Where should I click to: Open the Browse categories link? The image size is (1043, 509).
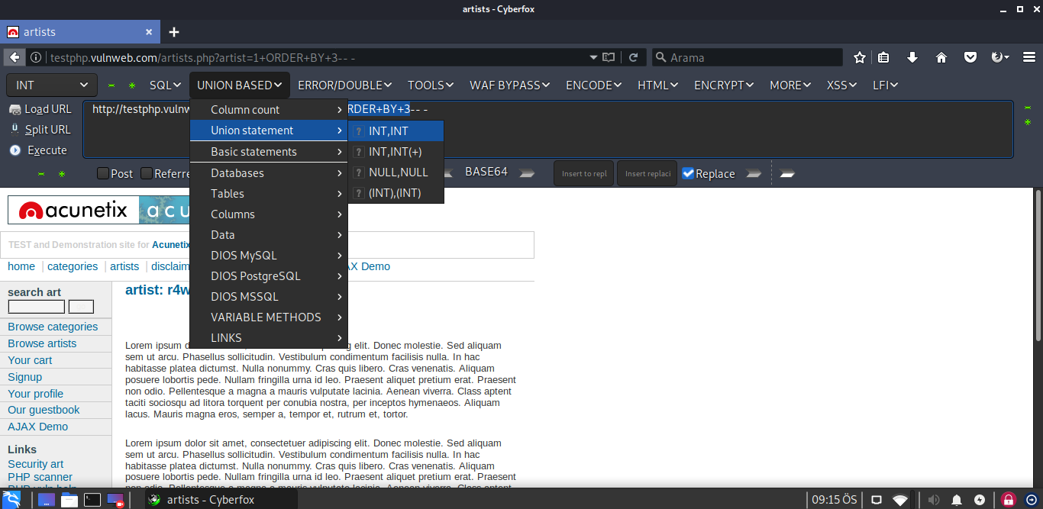[x=53, y=327]
